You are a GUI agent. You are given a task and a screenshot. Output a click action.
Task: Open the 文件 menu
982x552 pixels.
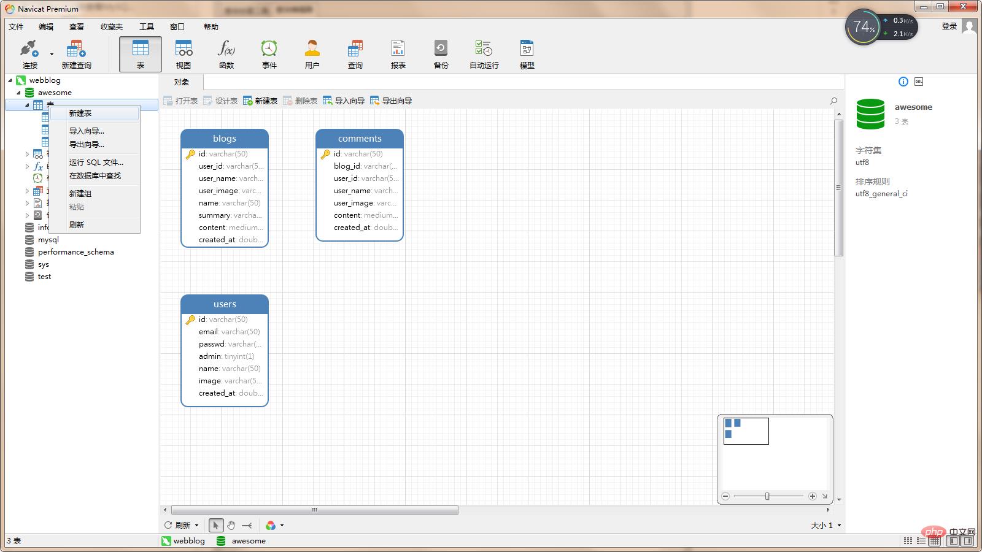click(x=16, y=26)
